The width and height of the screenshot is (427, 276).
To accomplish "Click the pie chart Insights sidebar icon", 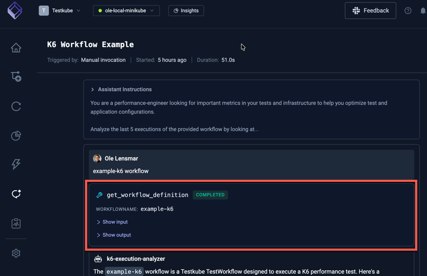I will 16,135.
